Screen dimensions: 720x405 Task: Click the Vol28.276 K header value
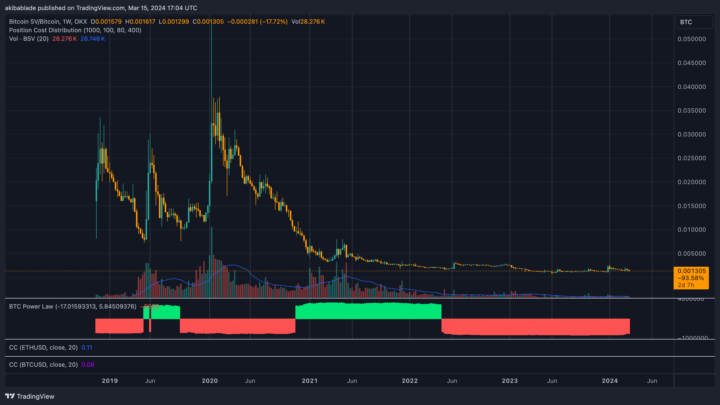[x=308, y=21]
